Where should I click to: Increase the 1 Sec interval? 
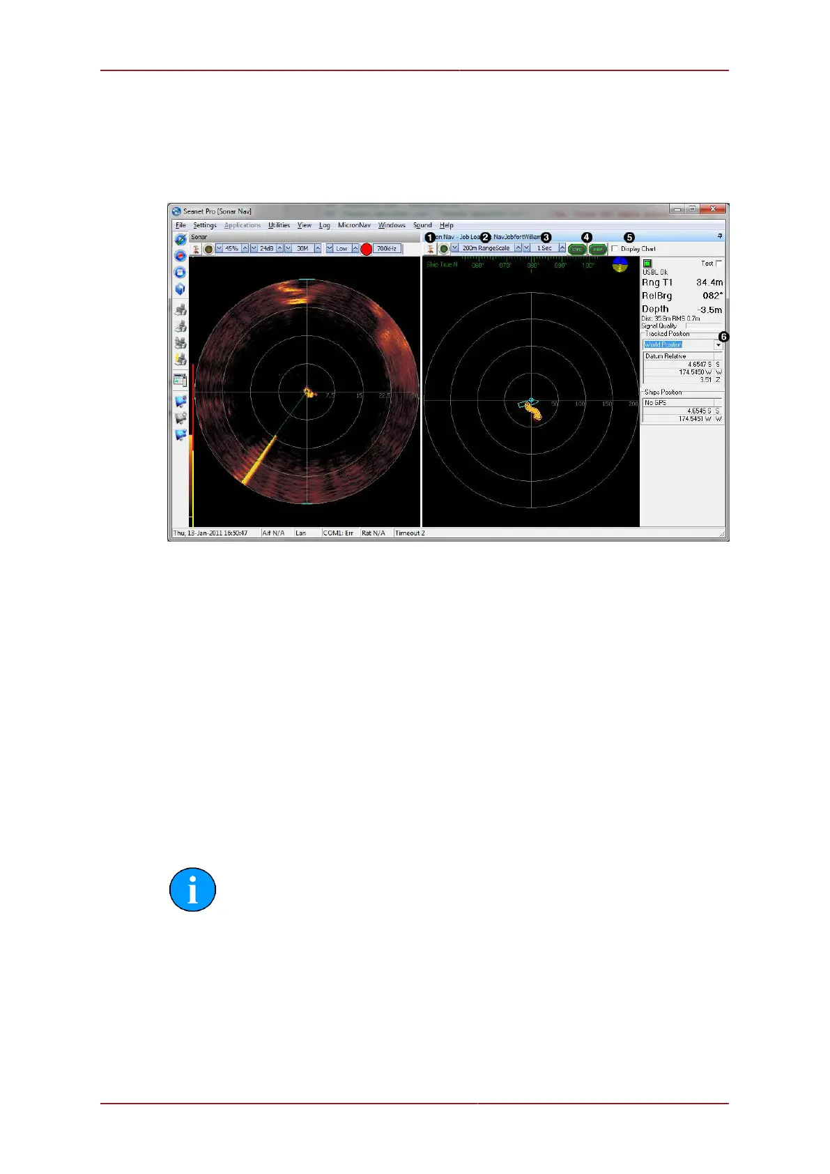click(x=562, y=249)
